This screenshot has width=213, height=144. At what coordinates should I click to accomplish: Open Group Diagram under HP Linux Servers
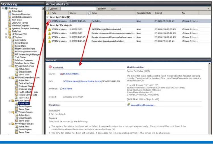[25, 106]
